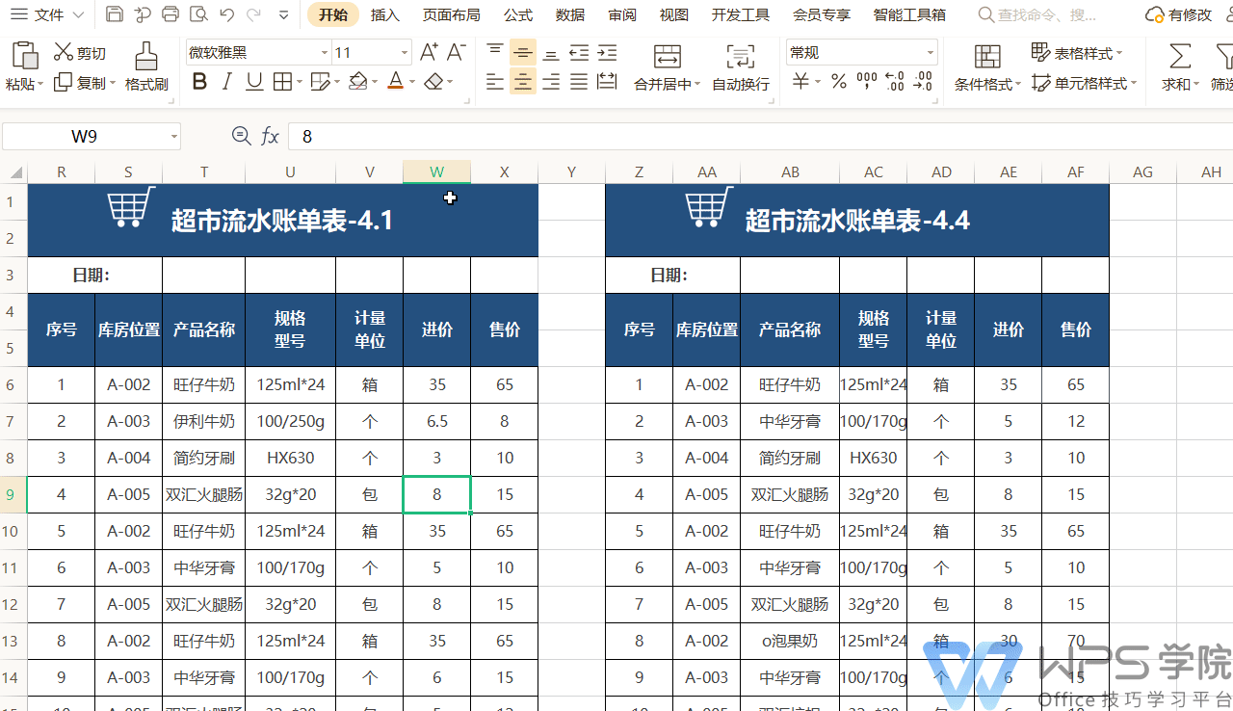Viewport: 1233px width, 711px height.
Task: Toggle center horizontal alignment
Action: [523, 82]
